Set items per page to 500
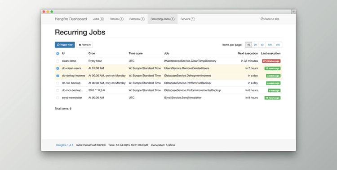Viewport: 337px width, 170px height. coord(278,45)
